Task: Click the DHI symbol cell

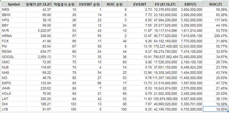Action: click(x=14, y=104)
